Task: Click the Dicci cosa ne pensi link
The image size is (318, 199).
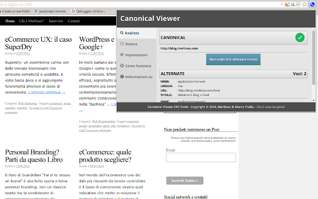Action: 271,107
